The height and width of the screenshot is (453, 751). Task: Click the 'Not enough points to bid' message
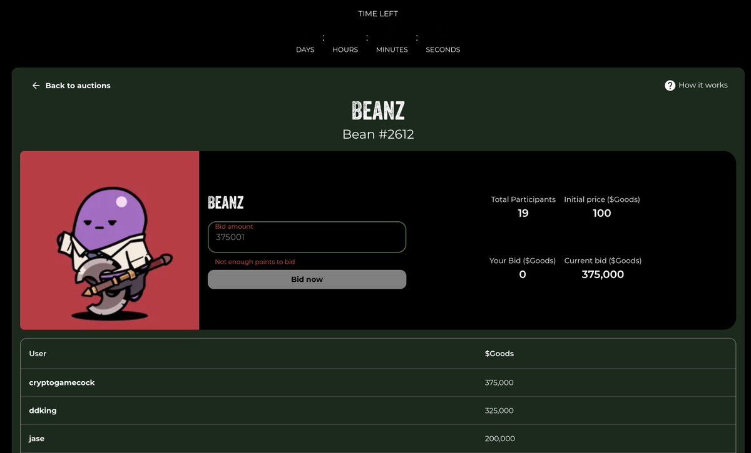pyautogui.click(x=255, y=262)
